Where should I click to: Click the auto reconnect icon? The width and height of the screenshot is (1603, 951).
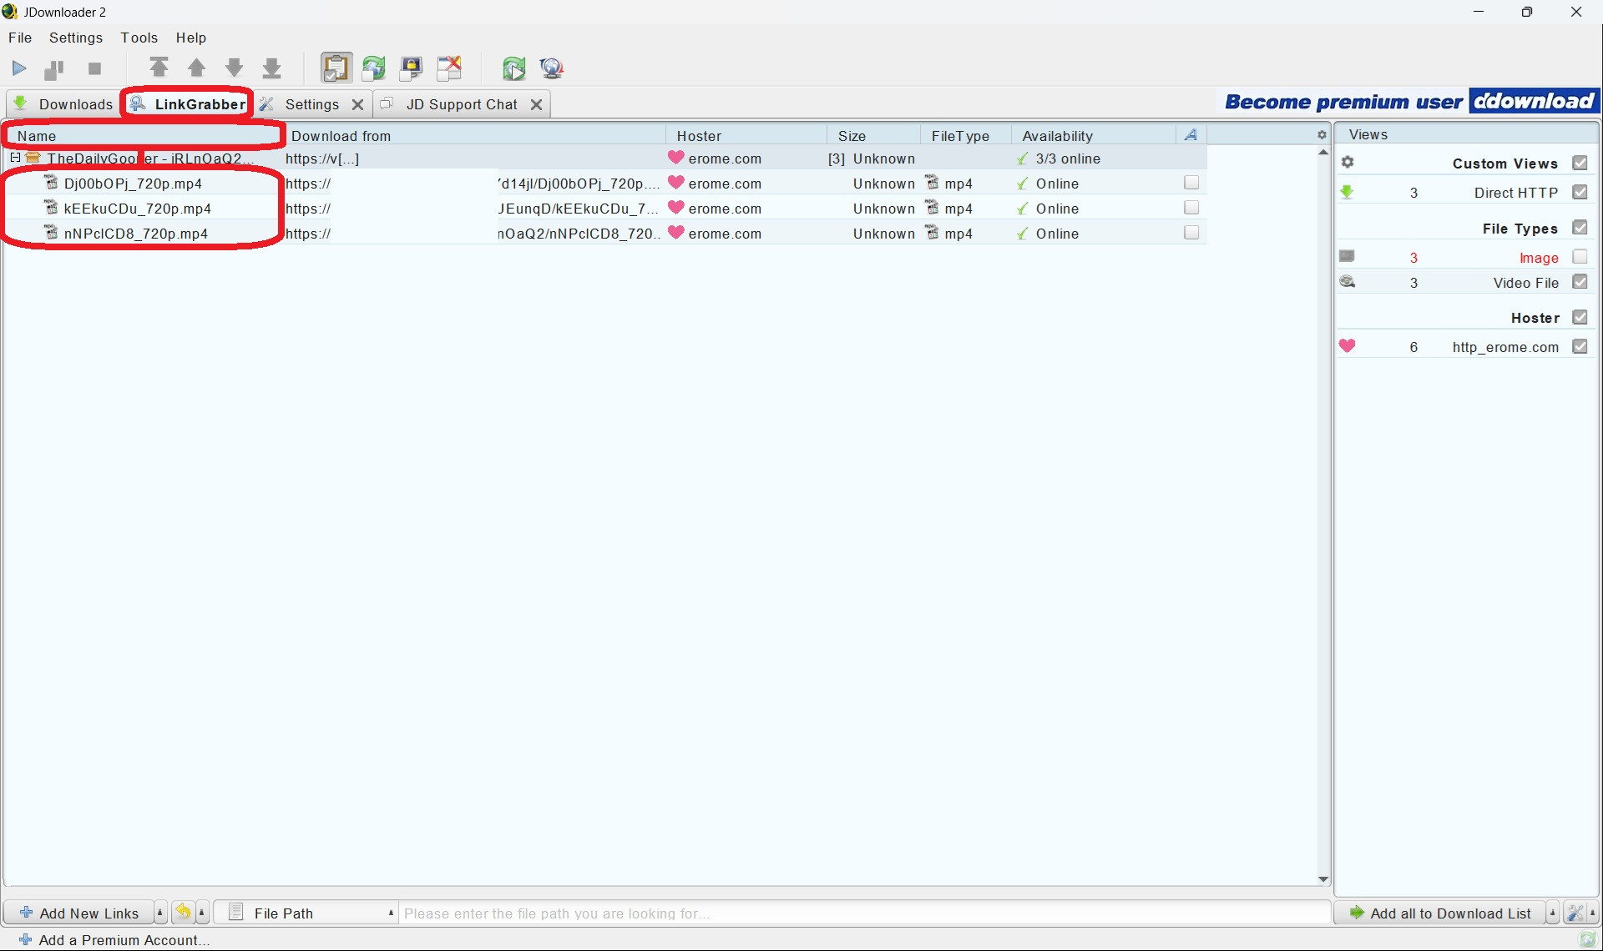coord(373,68)
